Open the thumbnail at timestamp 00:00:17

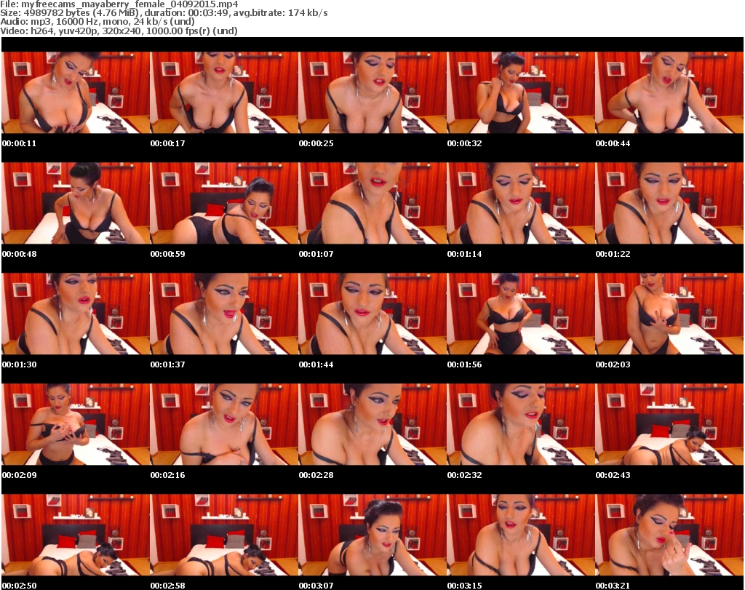[x=224, y=92]
